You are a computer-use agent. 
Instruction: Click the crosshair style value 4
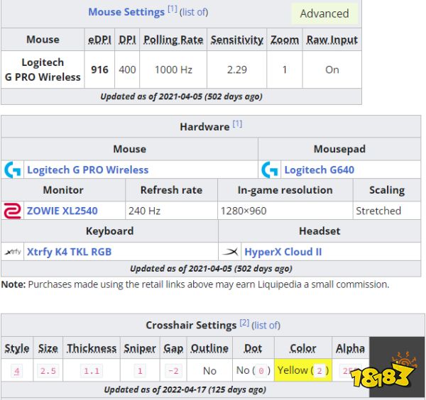pos(17,371)
